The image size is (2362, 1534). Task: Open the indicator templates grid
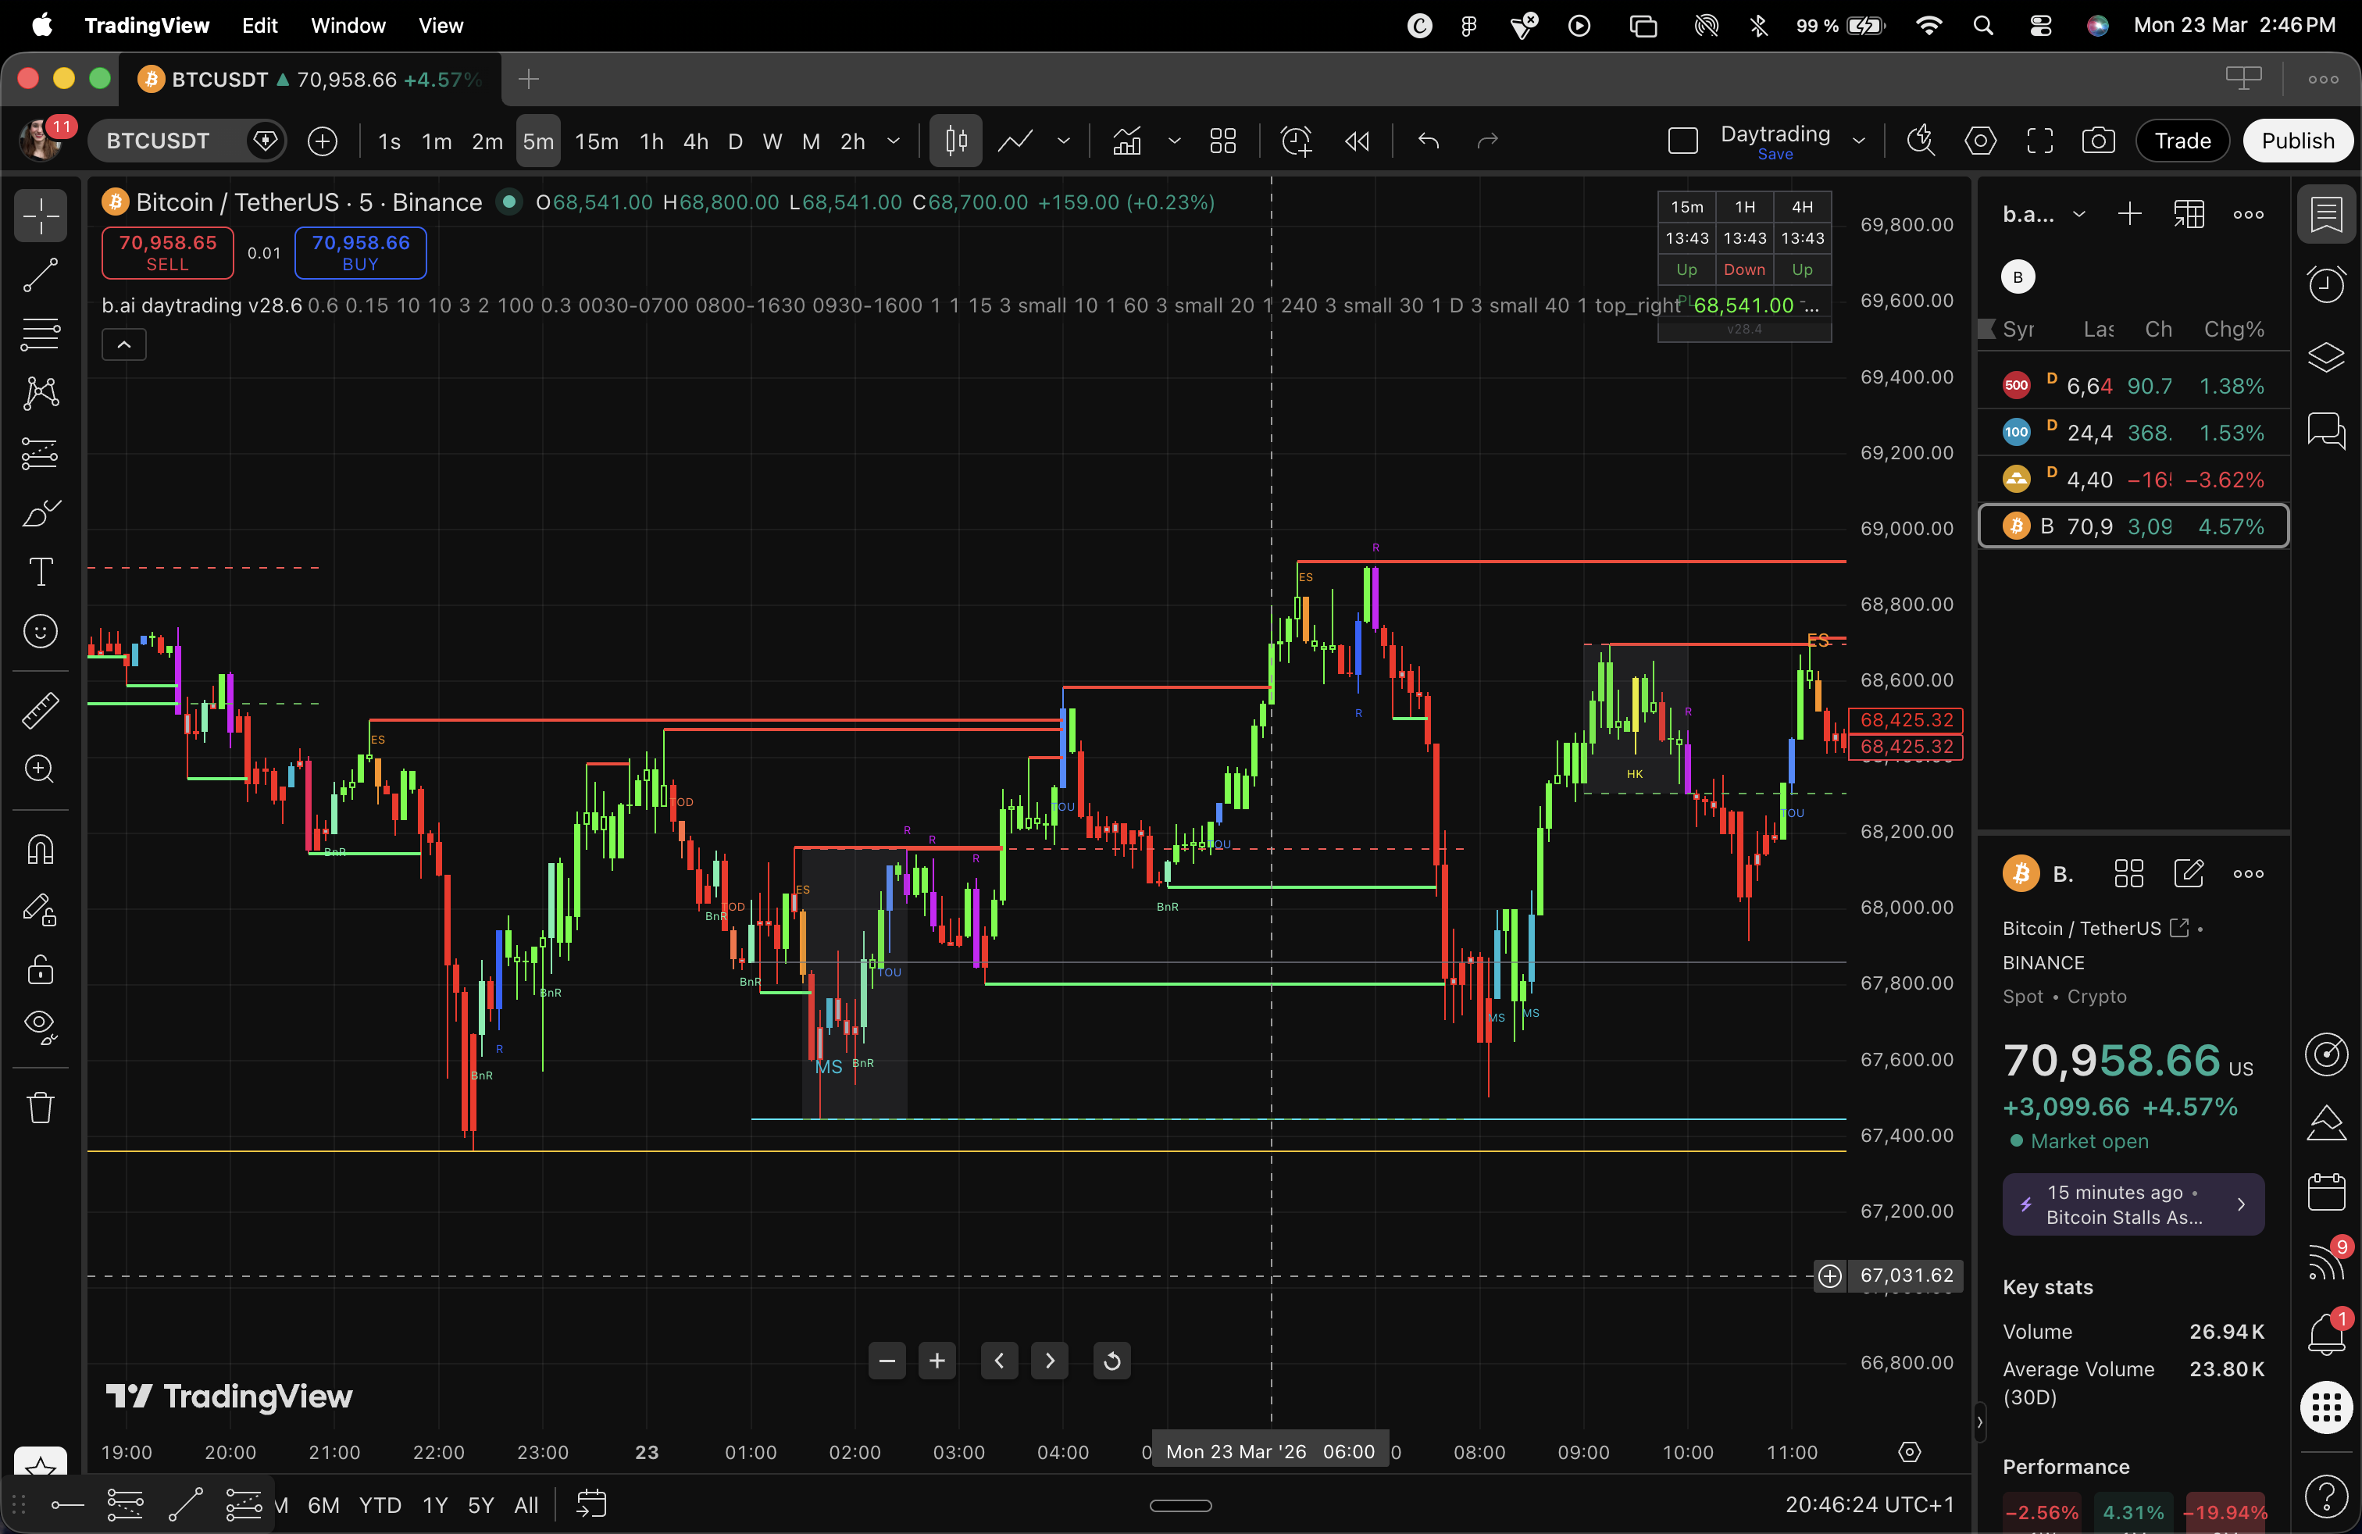point(1222,141)
